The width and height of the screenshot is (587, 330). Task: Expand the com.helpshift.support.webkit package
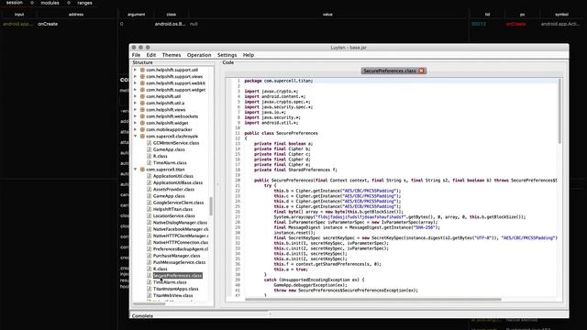click(x=135, y=83)
